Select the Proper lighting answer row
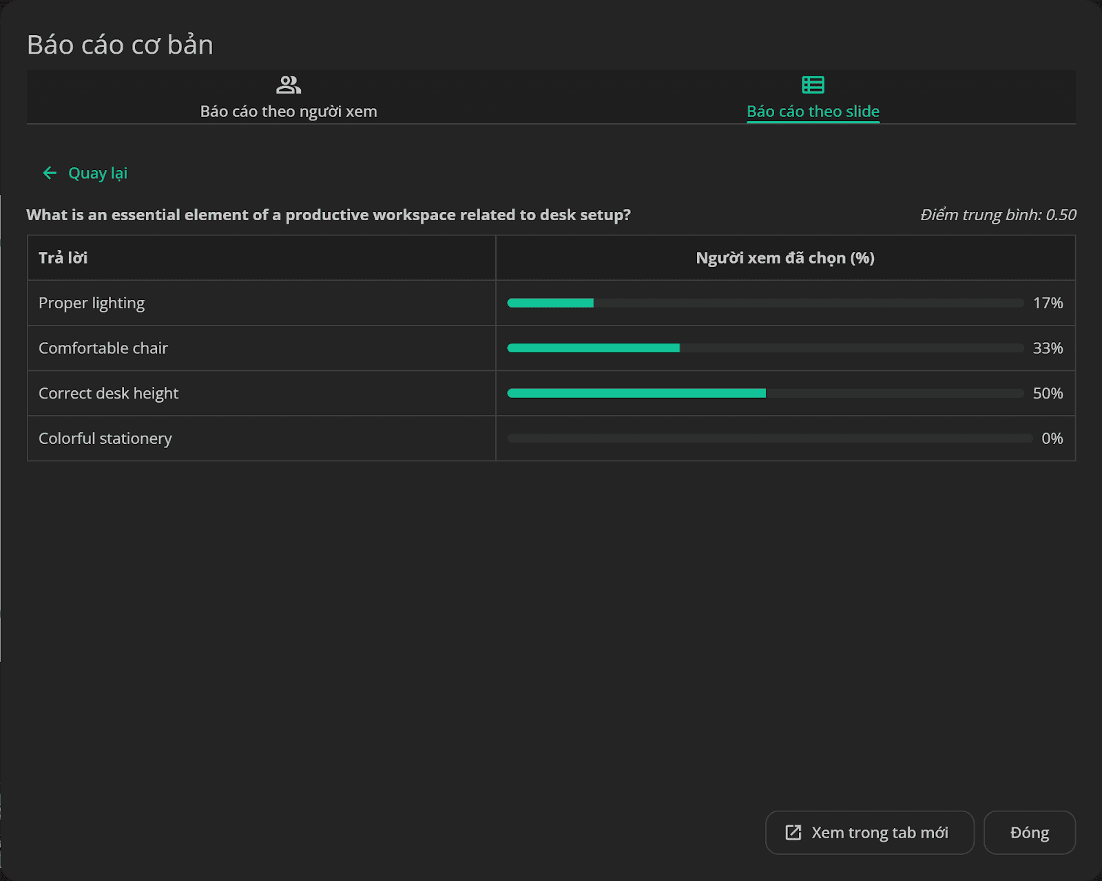This screenshot has width=1102, height=881. pyautogui.click(x=551, y=303)
